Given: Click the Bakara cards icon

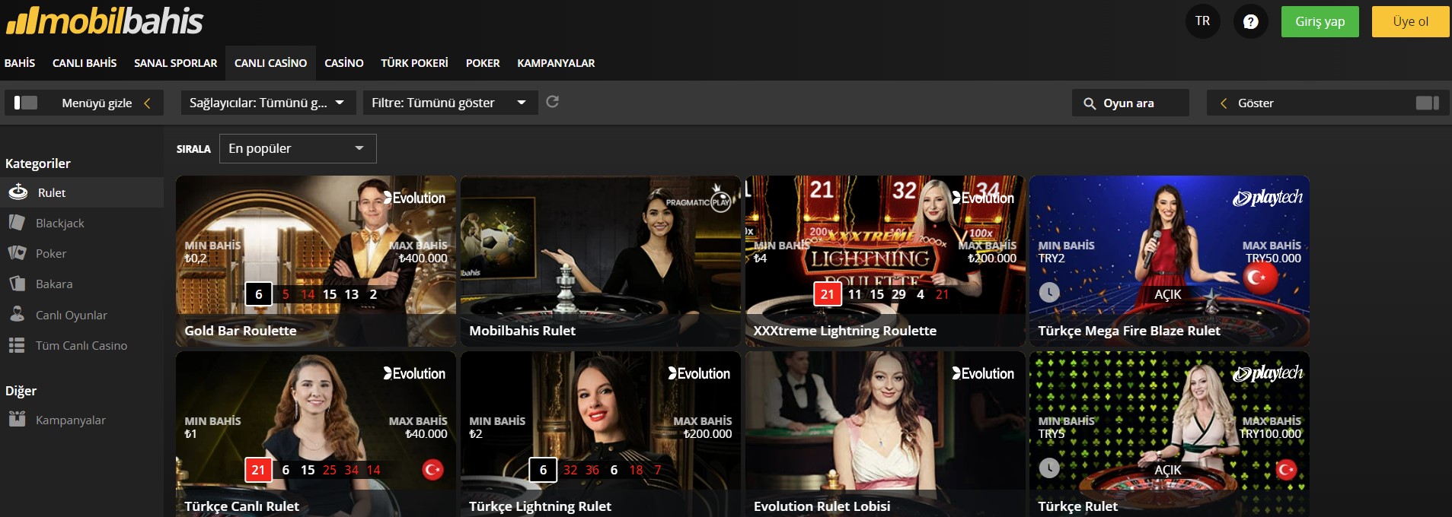Looking at the screenshot, I should point(17,284).
